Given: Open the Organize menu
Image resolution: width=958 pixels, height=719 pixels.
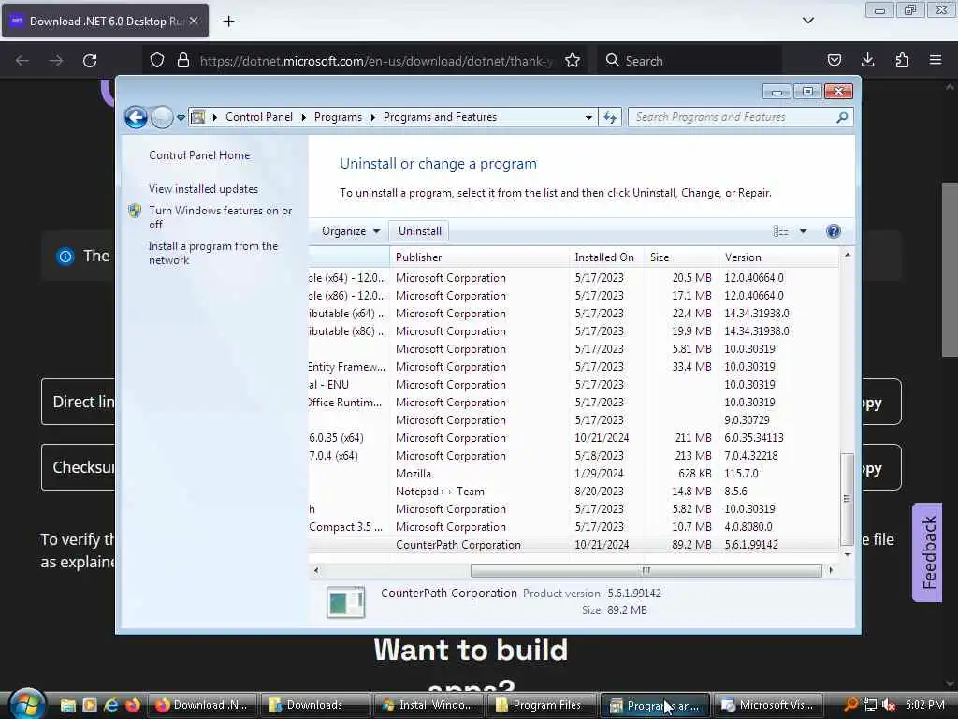Looking at the screenshot, I should 351,231.
